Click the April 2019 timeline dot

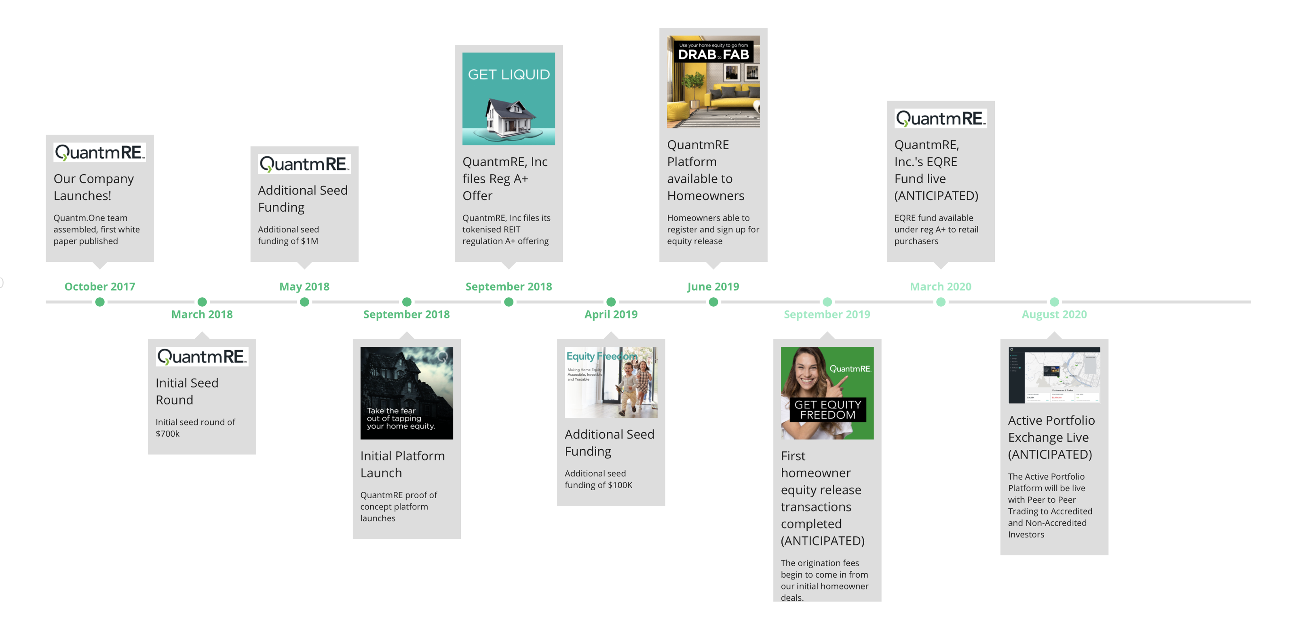click(x=611, y=302)
